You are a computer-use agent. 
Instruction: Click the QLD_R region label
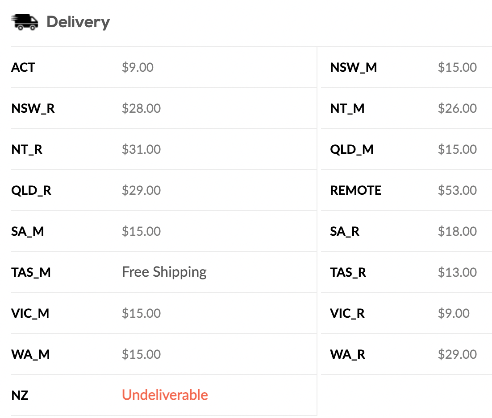click(x=31, y=190)
